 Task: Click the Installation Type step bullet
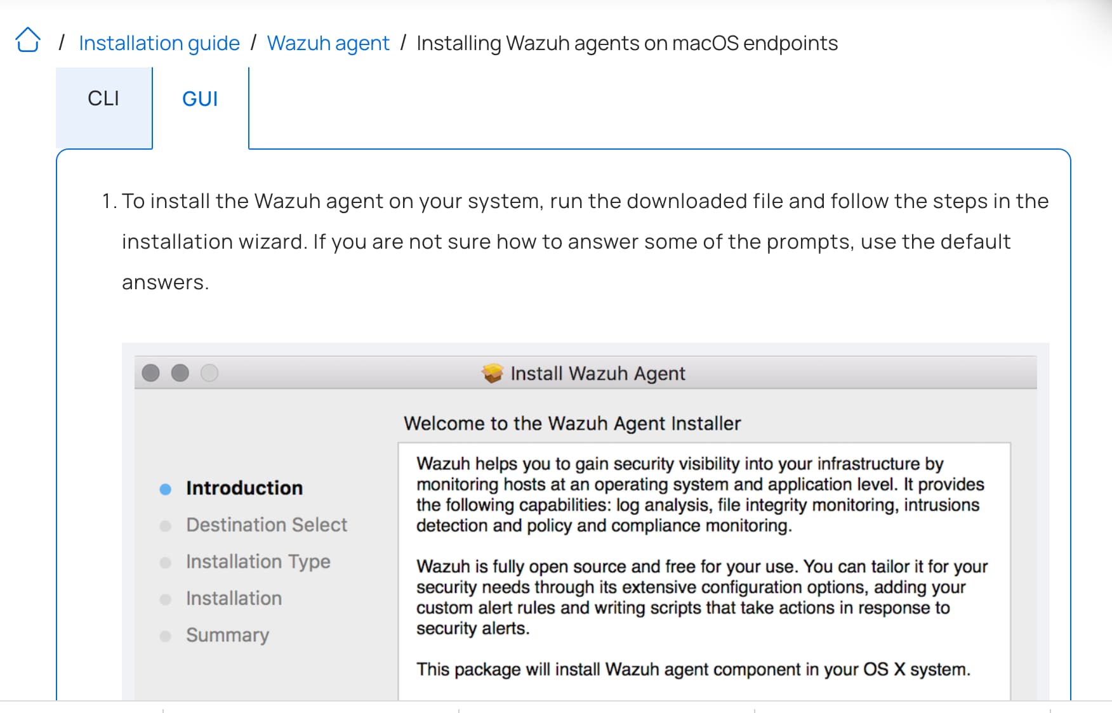point(166,563)
